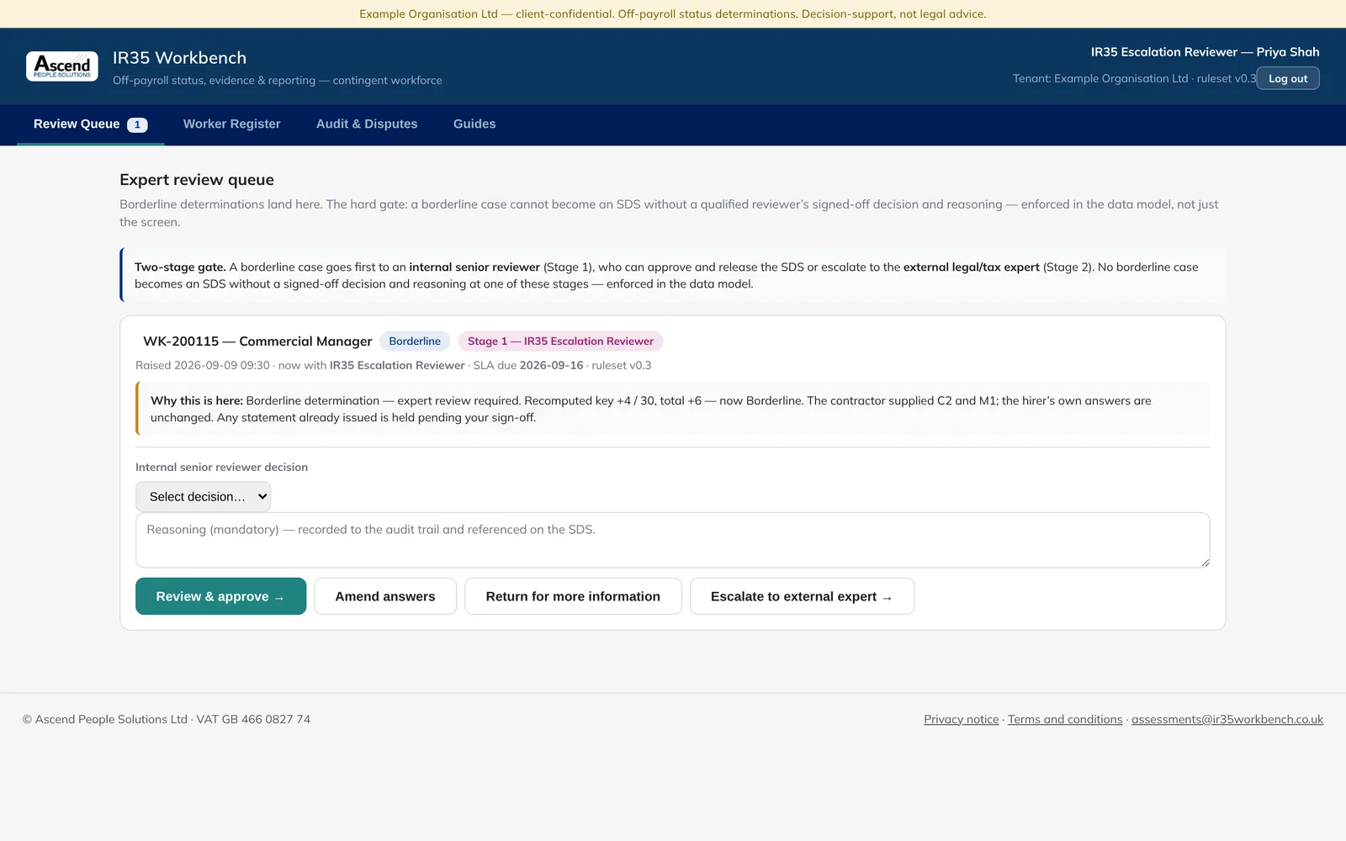Click the Why this is here note
Screen dimensions: 1346x841
click(x=673, y=409)
